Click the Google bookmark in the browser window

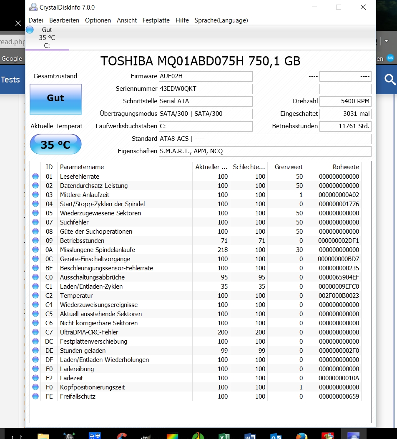[12, 58]
